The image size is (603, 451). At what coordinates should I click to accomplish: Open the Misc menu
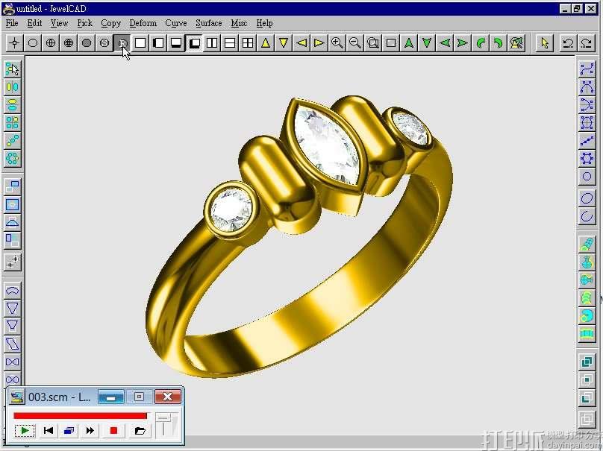(x=239, y=23)
